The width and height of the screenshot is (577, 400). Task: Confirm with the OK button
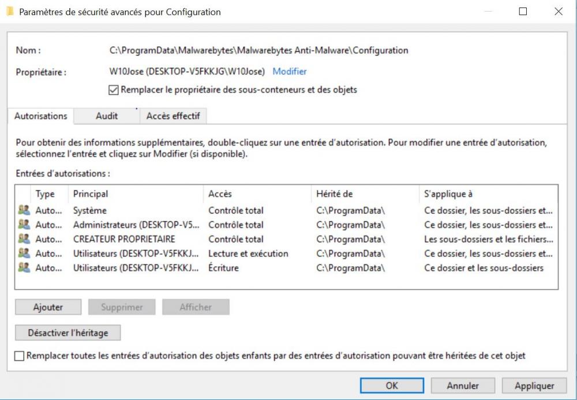392,385
